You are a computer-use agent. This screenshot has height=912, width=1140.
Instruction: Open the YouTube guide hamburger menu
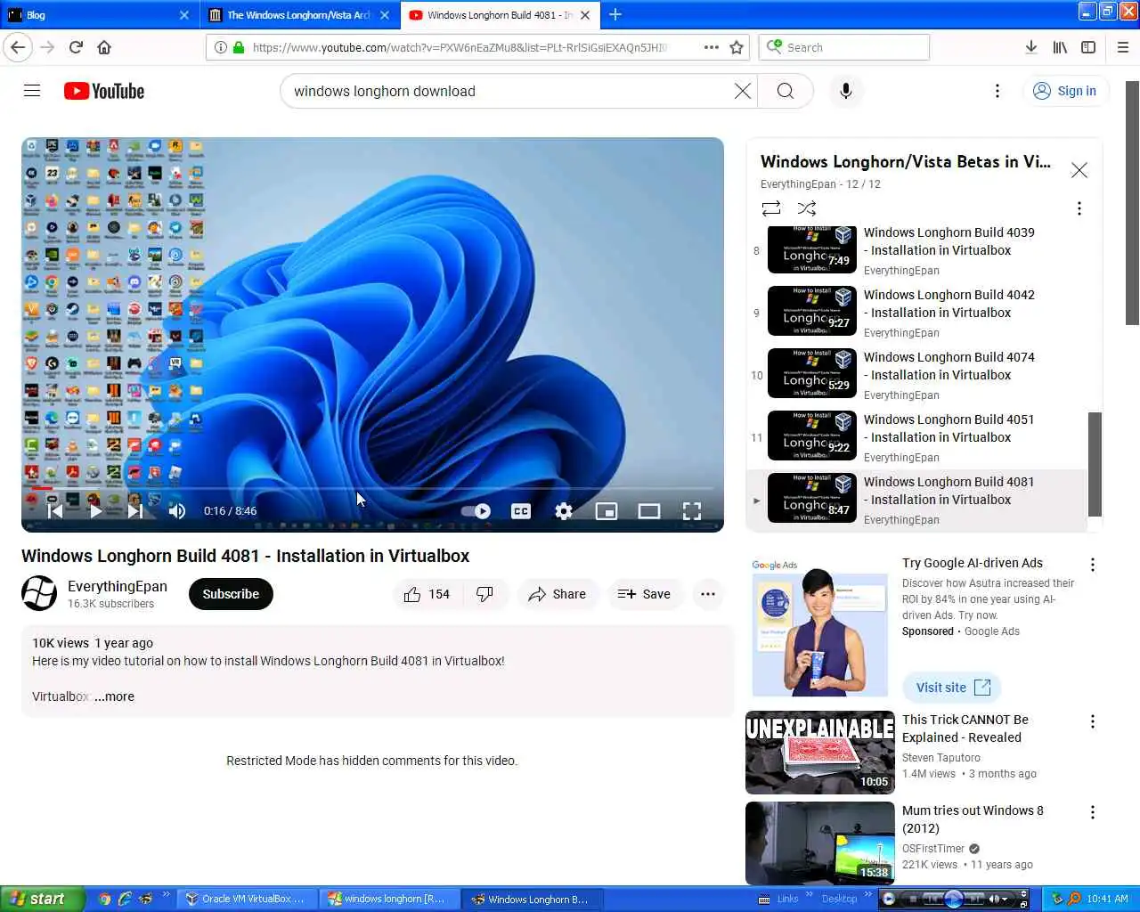(32, 91)
